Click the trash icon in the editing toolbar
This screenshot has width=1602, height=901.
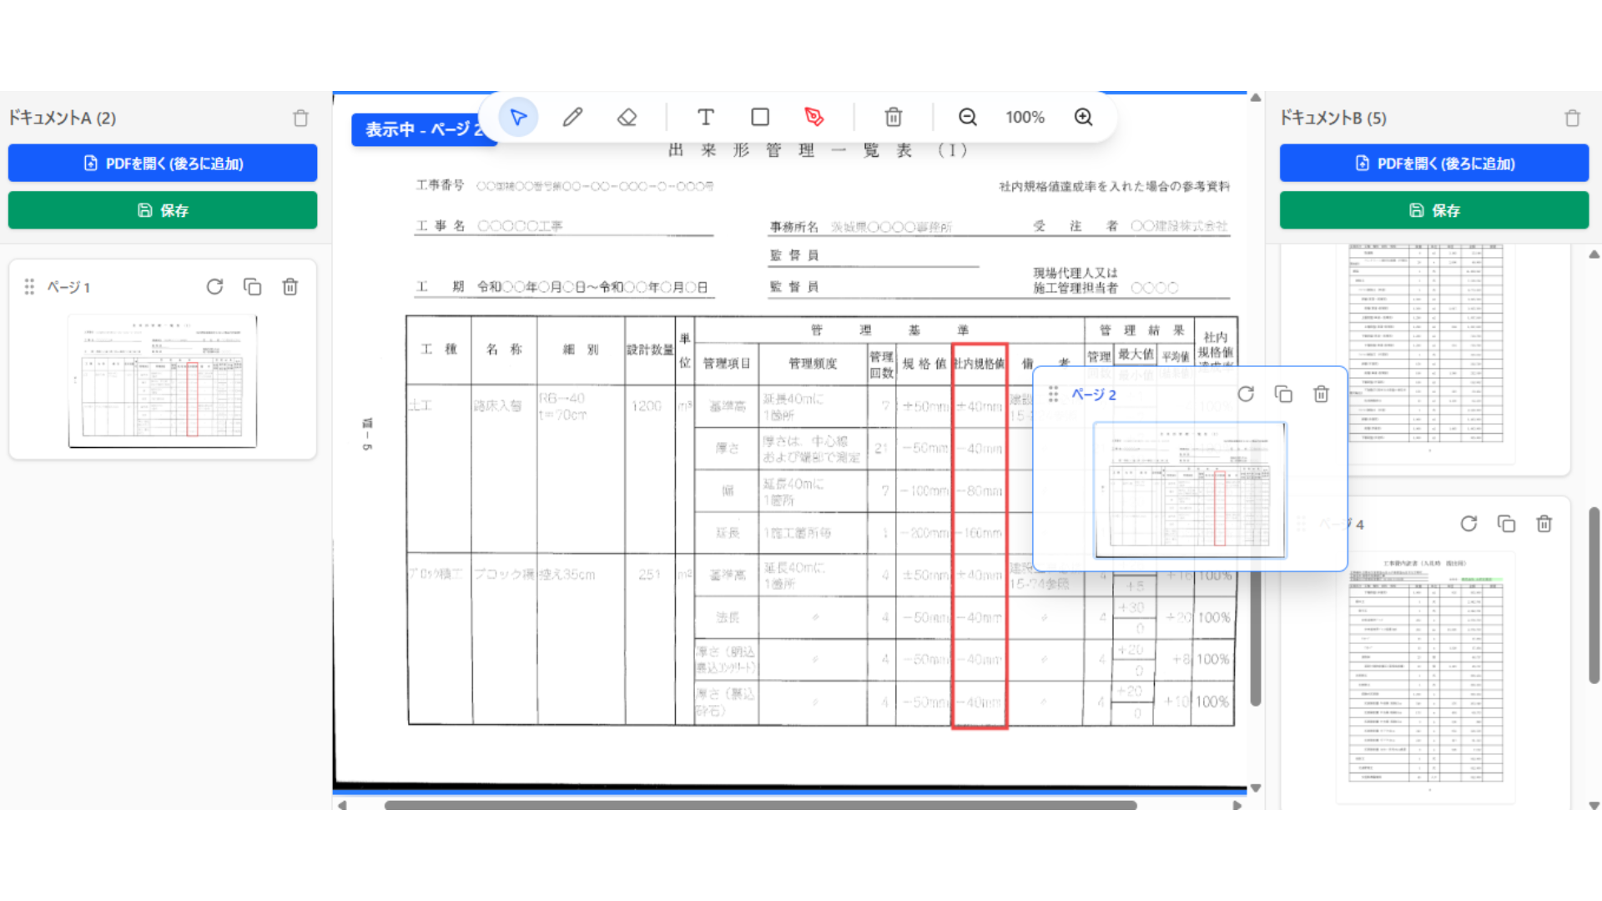[894, 117]
